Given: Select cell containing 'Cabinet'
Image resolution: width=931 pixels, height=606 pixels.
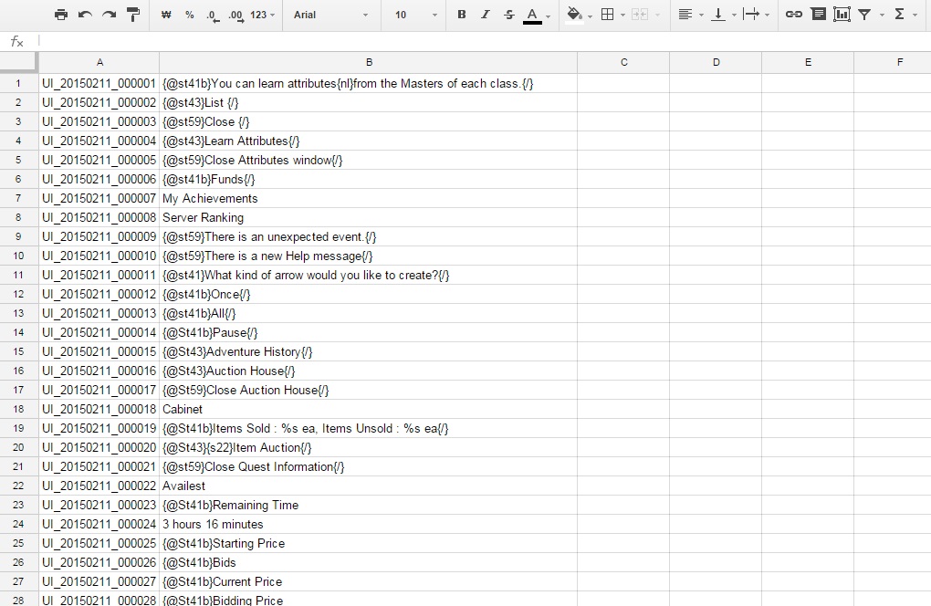Looking at the screenshot, I should pos(369,410).
